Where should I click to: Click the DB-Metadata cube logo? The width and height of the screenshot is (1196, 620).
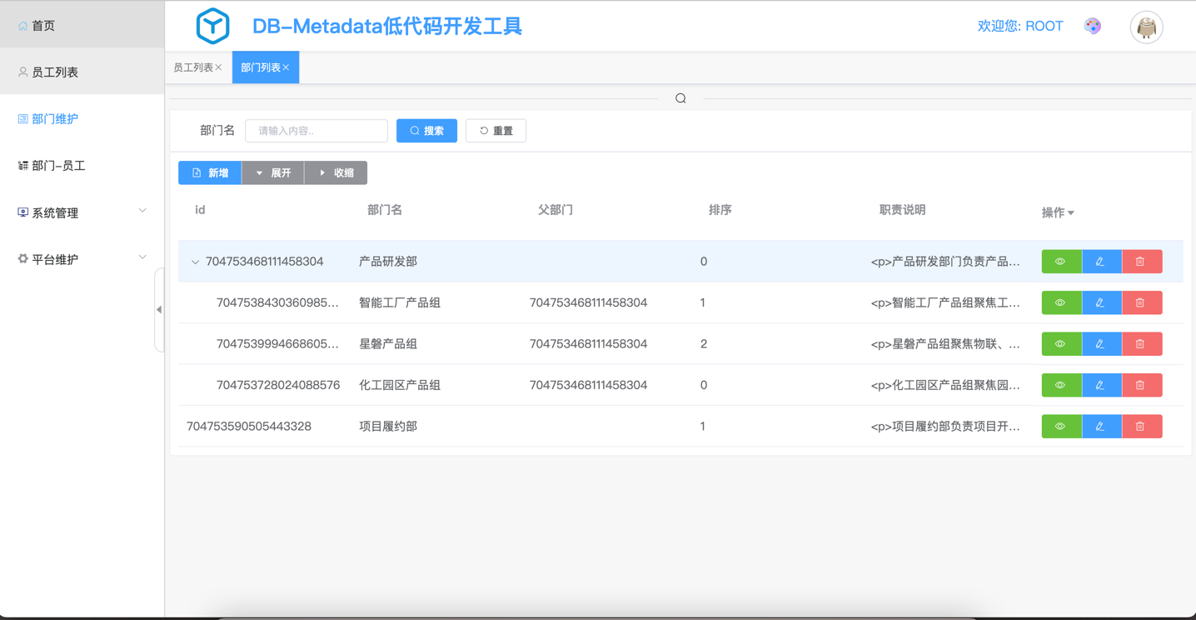click(x=212, y=27)
